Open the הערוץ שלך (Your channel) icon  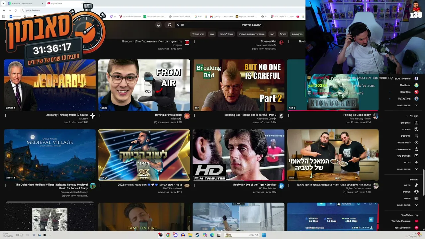pos(416,122)
